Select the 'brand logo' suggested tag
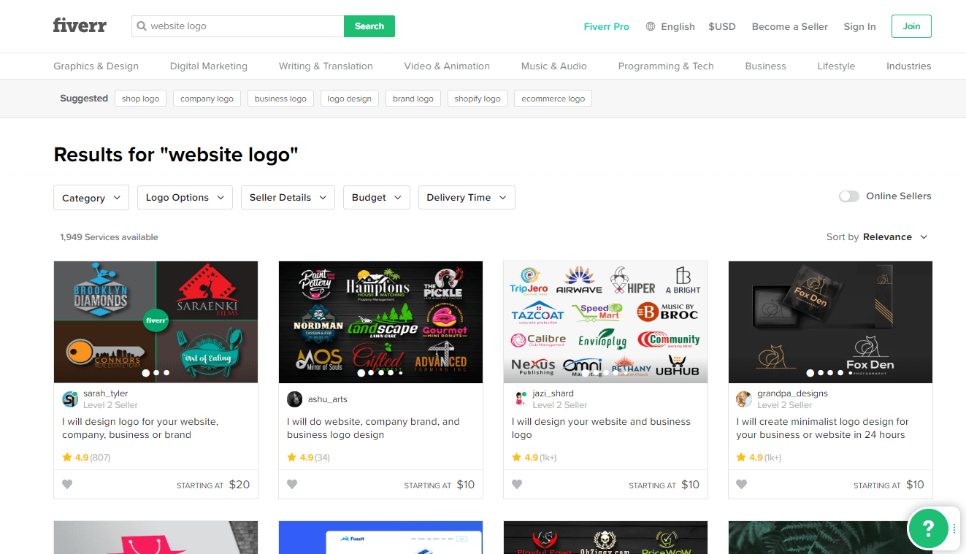Screen dimensions: 966x554 pyautogui.click(x=413, y=99)
